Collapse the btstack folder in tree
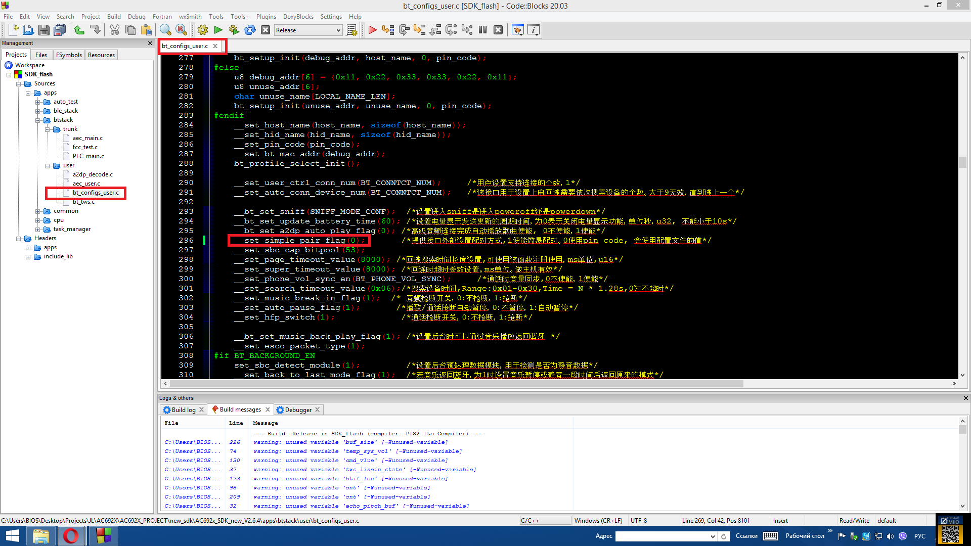The image size is (971, 546). point(38,120)
